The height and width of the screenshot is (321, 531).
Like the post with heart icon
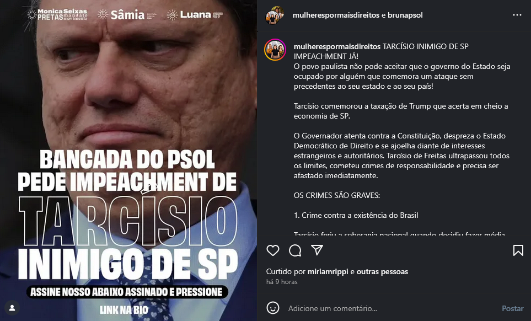[272, 250]
